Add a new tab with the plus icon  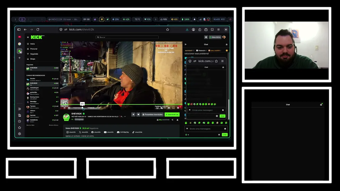pos(19,58)
